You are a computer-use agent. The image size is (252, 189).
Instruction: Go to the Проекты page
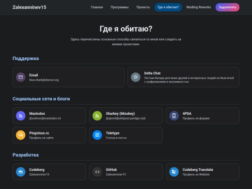(143, 7)
